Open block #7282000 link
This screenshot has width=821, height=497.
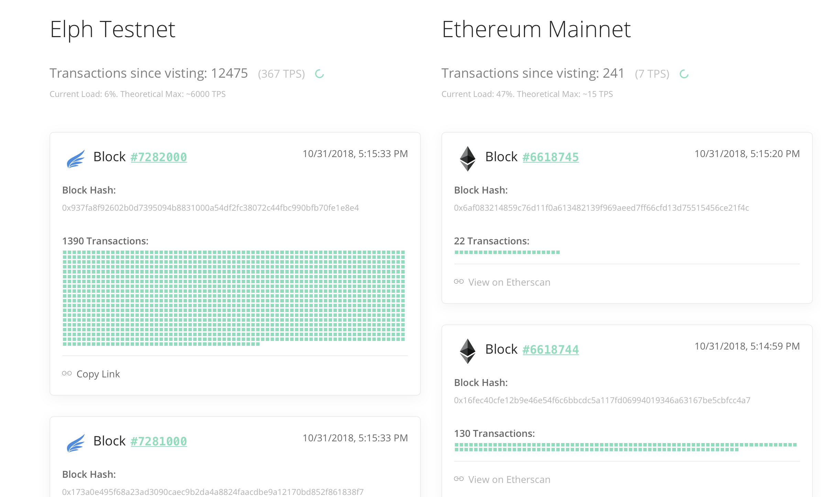tap(159, 157)
